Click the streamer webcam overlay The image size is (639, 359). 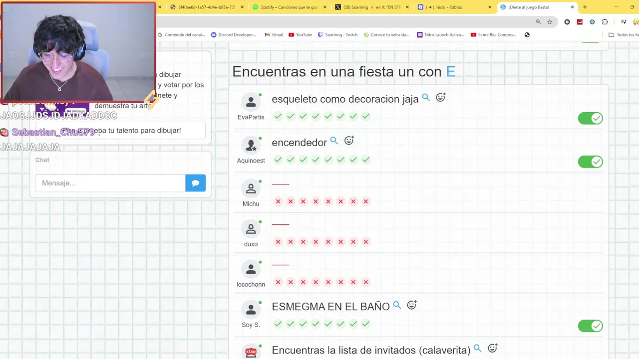pos(78,52)
